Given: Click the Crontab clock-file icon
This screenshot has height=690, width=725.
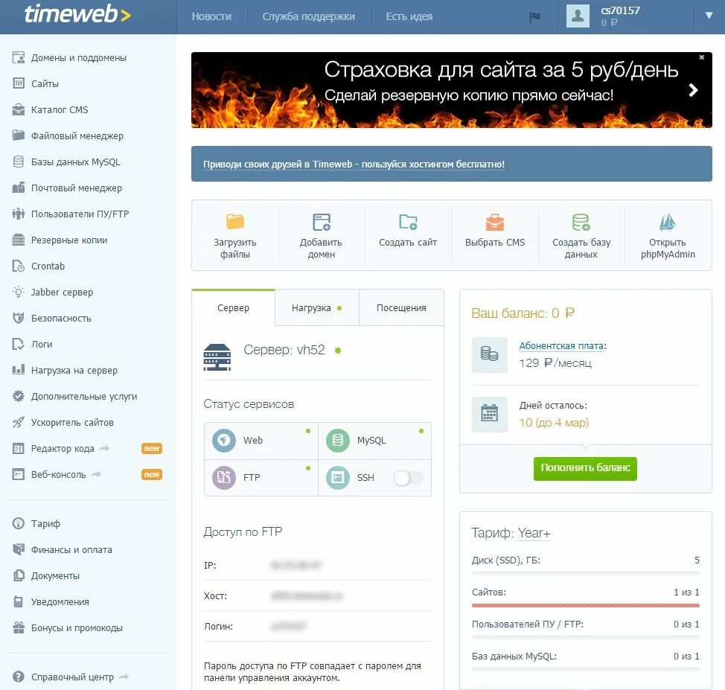Looking at the screenshot, I should pos(19,266).
